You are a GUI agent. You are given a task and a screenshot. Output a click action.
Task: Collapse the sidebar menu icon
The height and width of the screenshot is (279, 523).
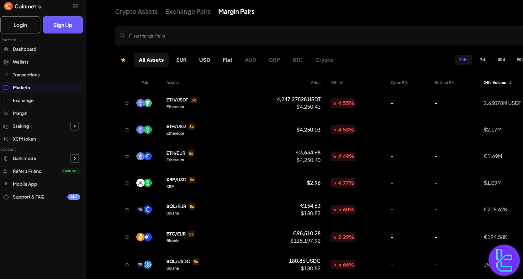coord(75,6)
